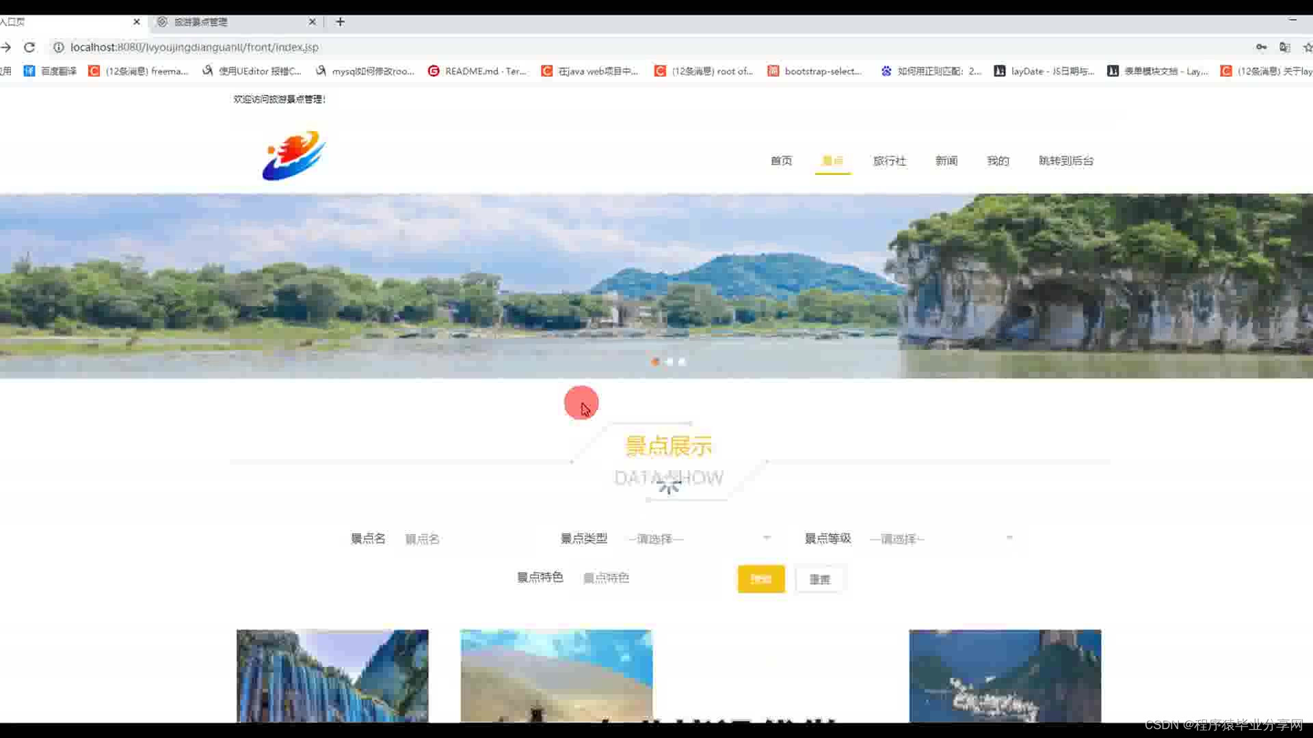Expand the 景点等级 dropdown
The height and width of the screenshot is (738, 1313).
point(942,539)
